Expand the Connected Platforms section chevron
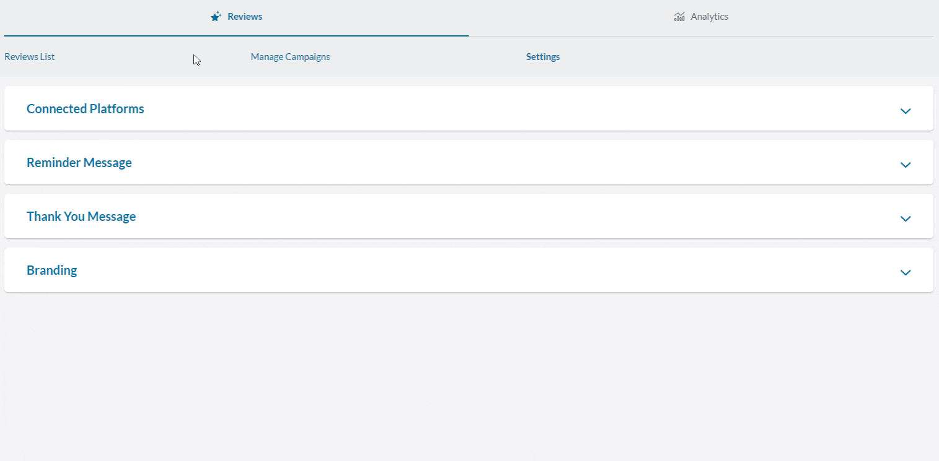Viewport: 939px width, 461px height. (x=905, y=111)
